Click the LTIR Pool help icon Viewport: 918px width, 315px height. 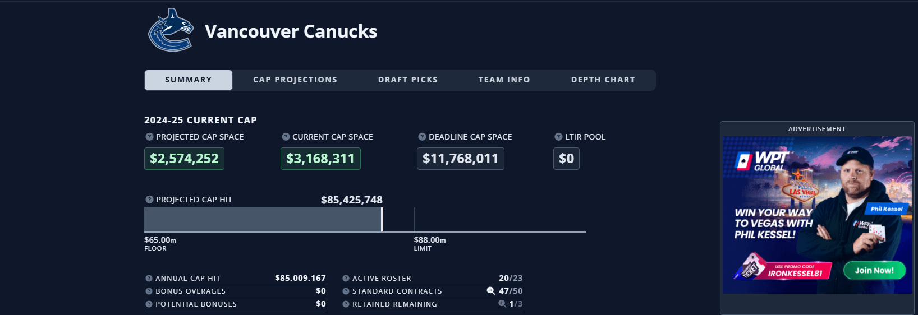(558, 137)
